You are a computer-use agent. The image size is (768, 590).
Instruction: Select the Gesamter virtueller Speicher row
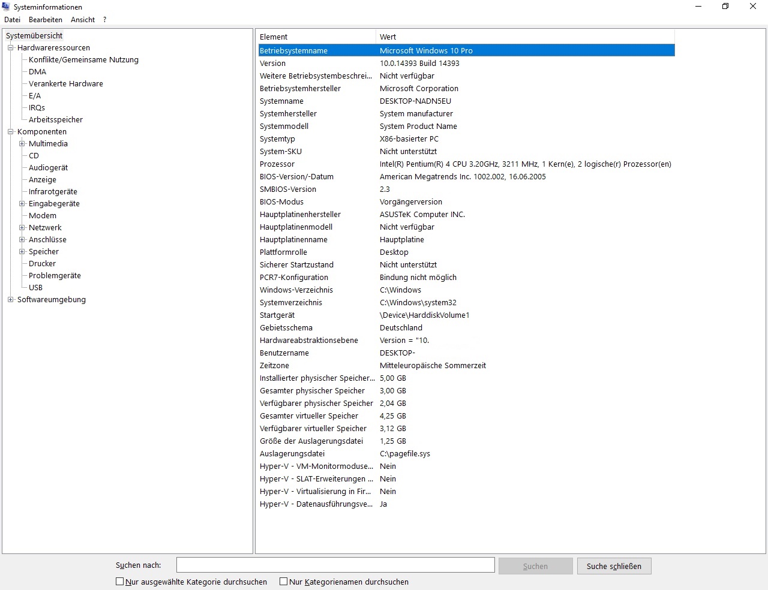pyautogui.click(x=466, y=416)
